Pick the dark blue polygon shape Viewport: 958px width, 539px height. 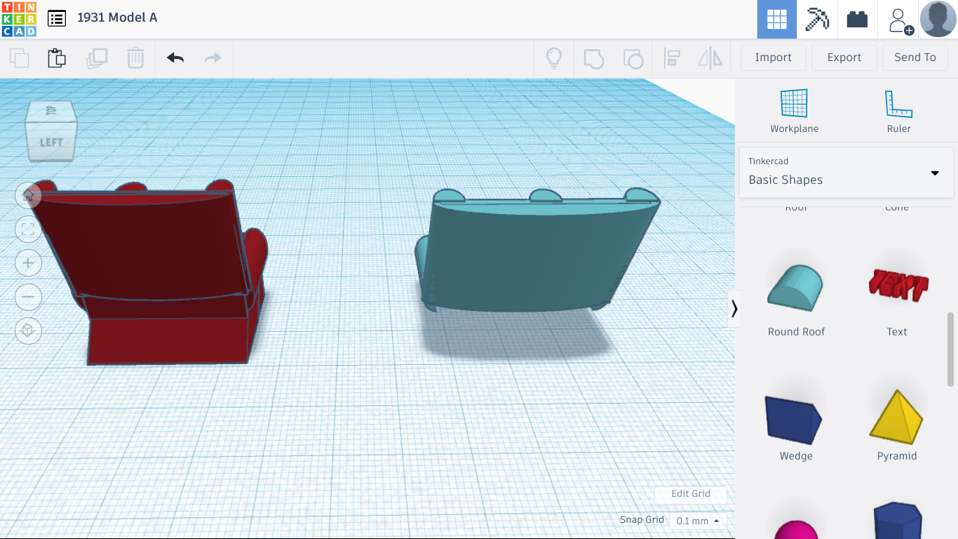click(x=897, y=520)
